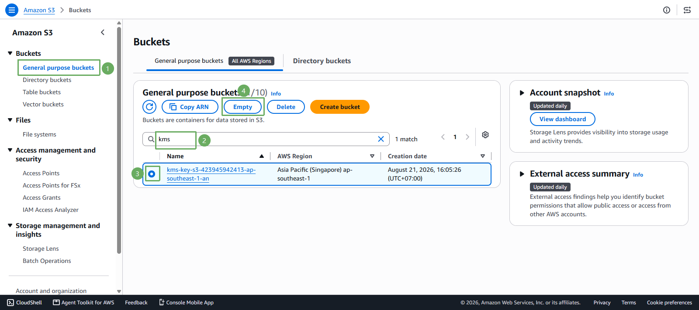The height and width of the screenshot is (310, 699).
Task: Click the bucket search input field
Action: pyautogui.click(x=266, y=139)
